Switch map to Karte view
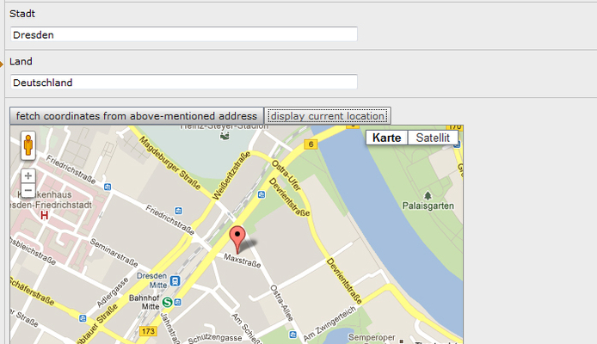This screenshot has width=597, height=344. pos(386,138)
